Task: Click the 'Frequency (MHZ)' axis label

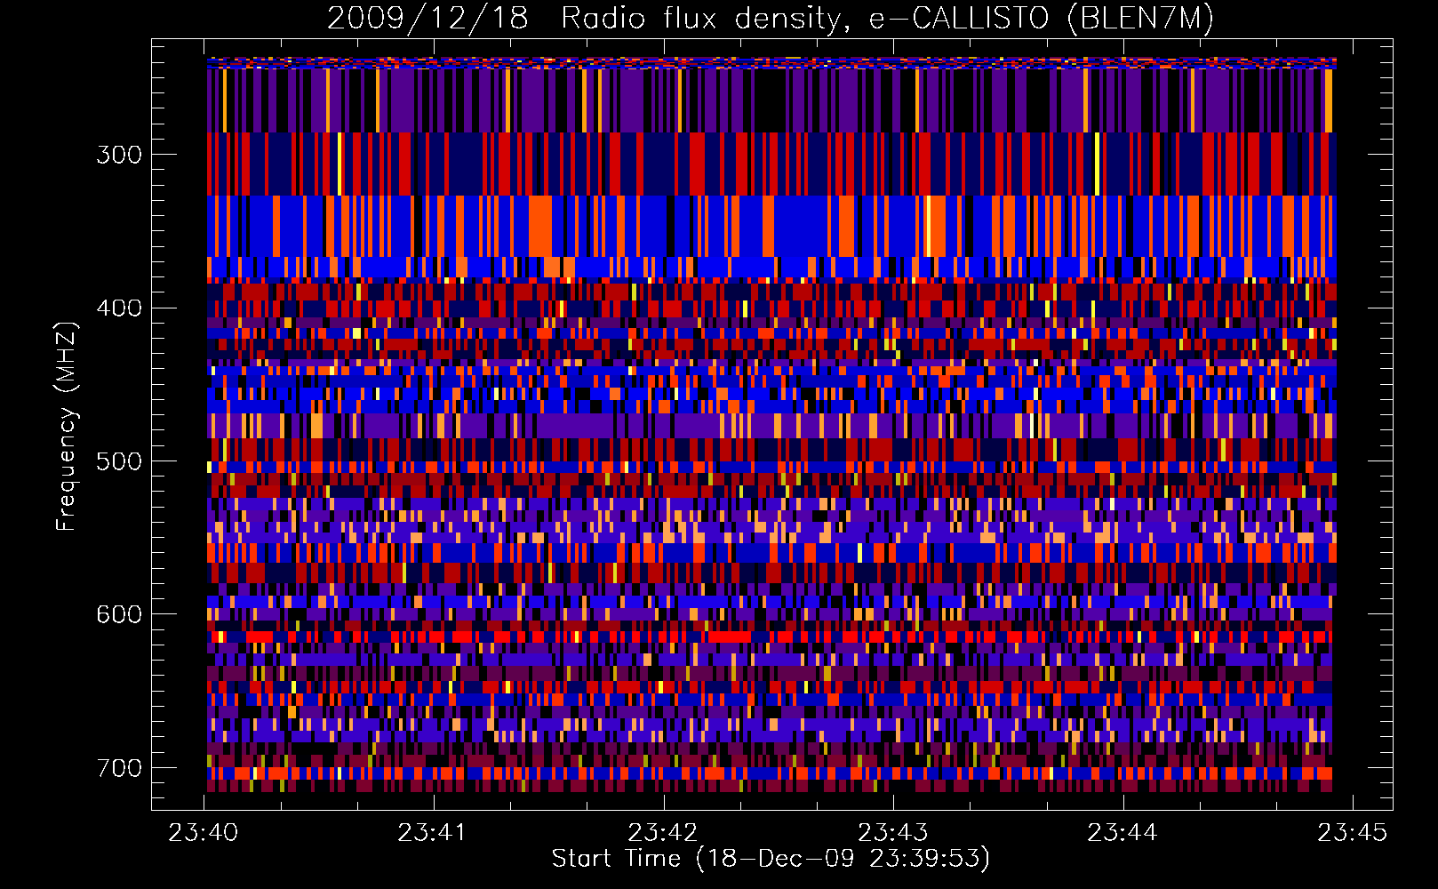Action: tap(67, 426)
